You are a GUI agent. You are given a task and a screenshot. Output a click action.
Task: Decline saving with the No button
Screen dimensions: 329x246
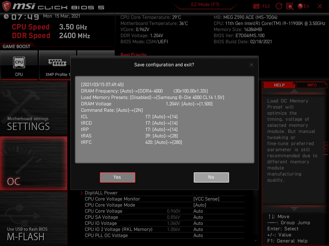(x=211, y=177)
